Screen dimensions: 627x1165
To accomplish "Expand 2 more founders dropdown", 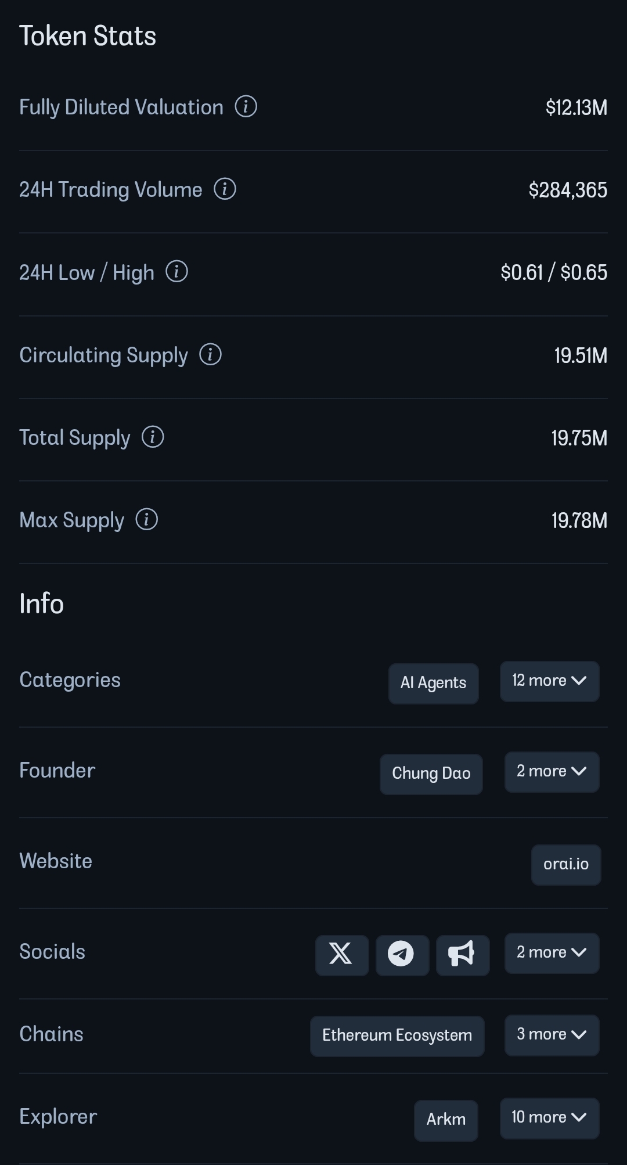I will (552, 772).
